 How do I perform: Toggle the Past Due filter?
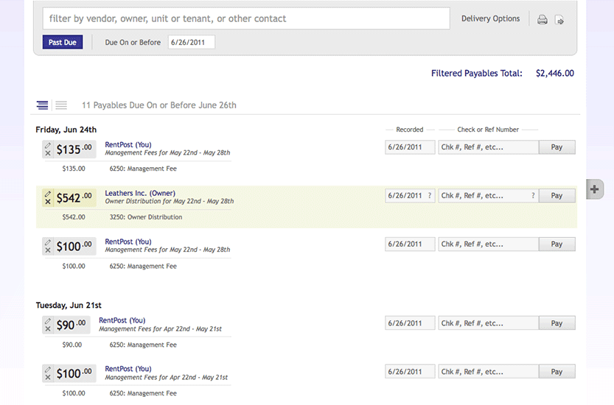coord(63,43)
